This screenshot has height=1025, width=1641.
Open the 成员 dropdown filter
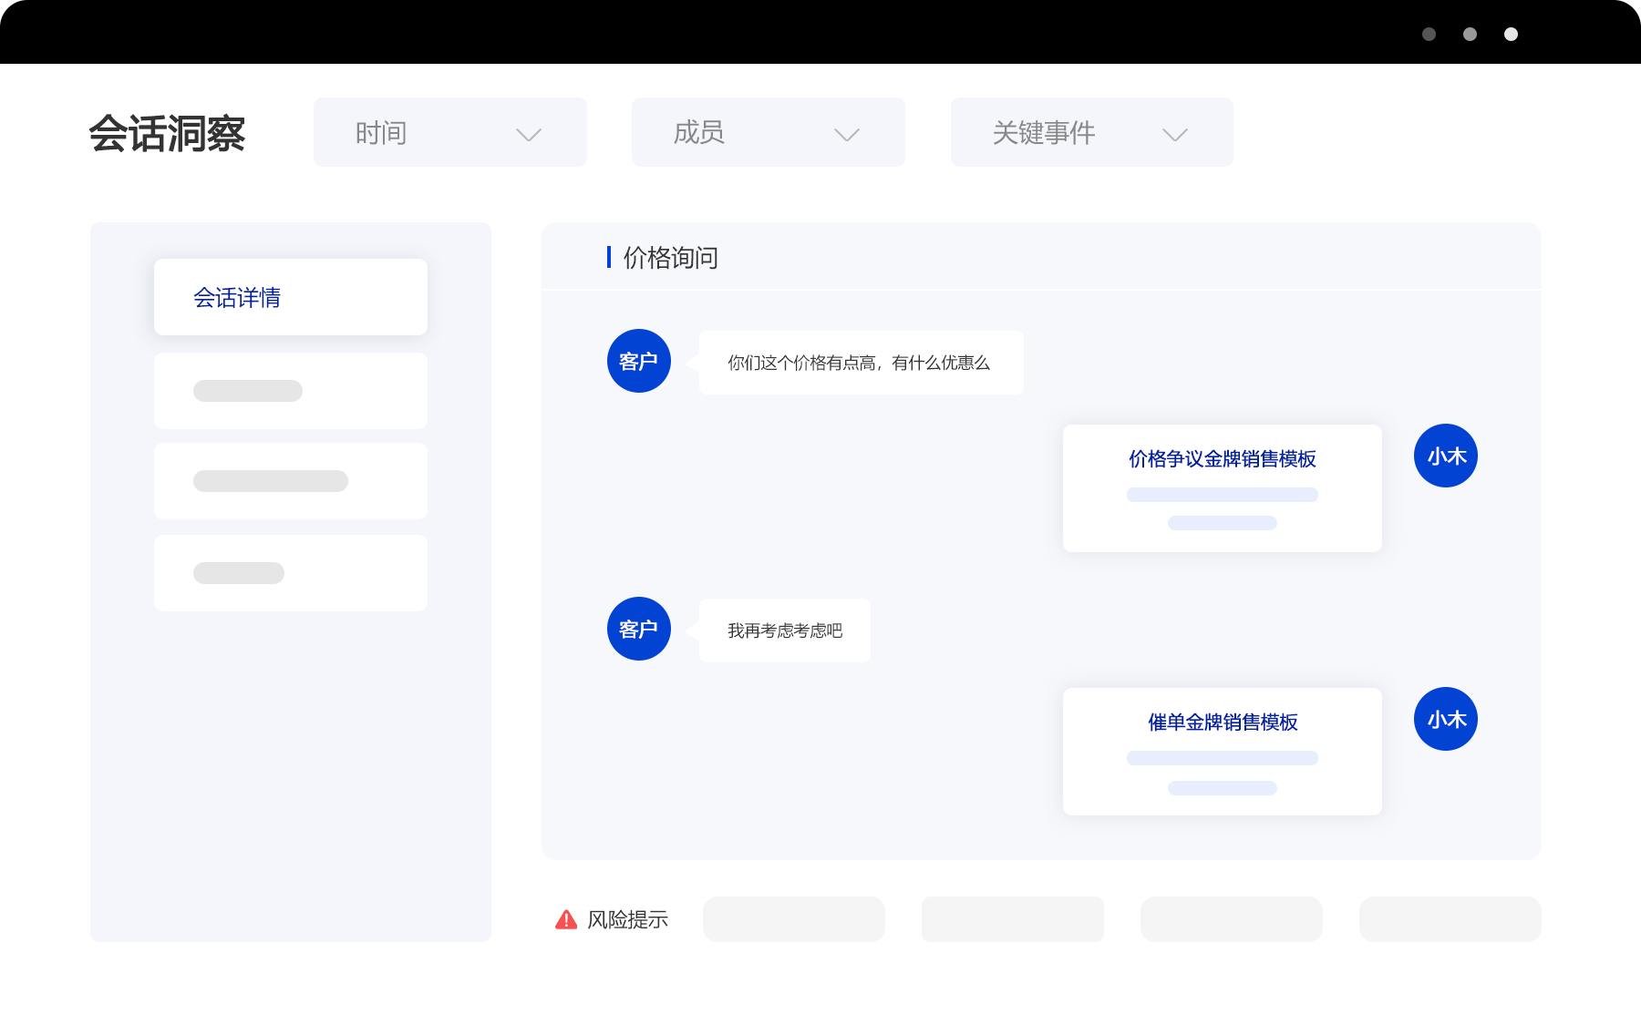coord(768,132)
